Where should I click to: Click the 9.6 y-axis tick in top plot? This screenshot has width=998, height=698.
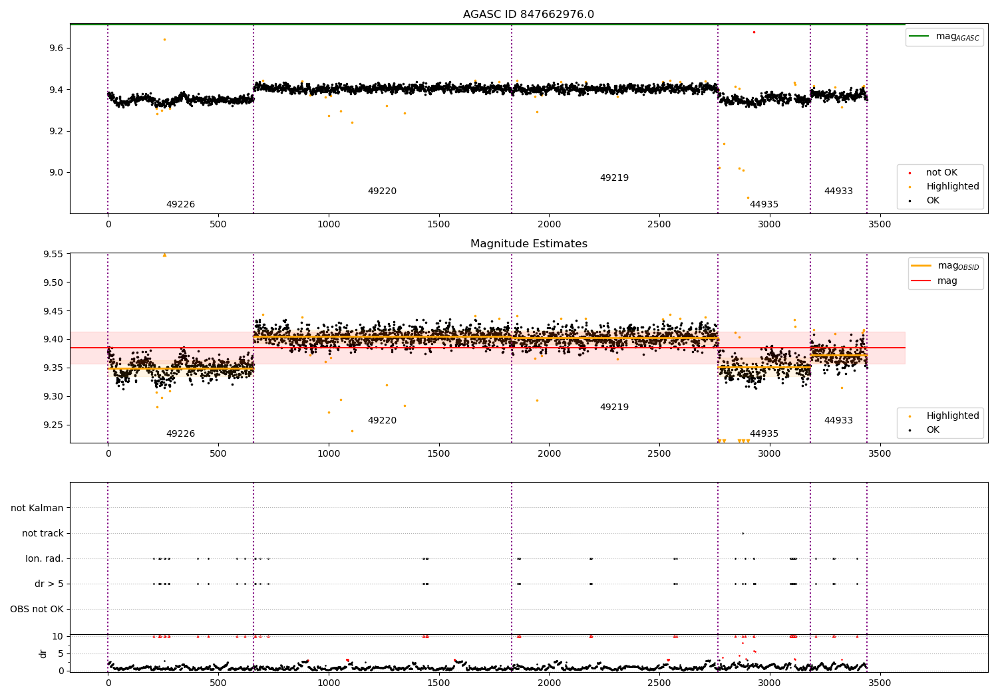click(x=56, y=49)
